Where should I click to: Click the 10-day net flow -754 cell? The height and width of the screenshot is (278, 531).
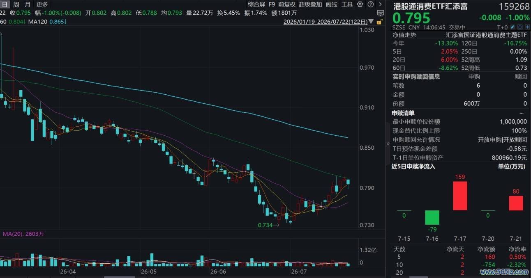tap(488, 265)
